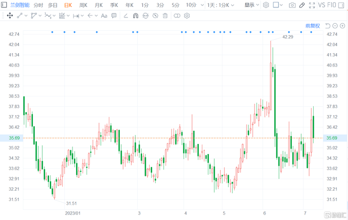Select the angle drawing tool
The image size is (348, 220).
coord(126,15)
